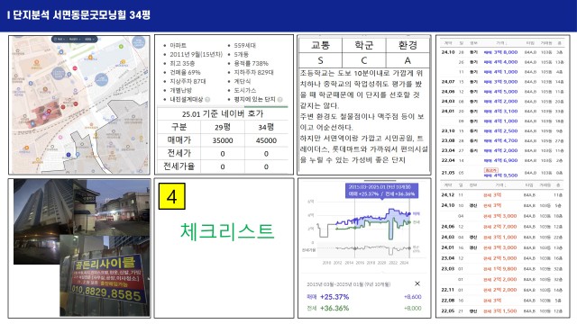Click the 최고 35층 bullet text
Screen dimensions: 577x324
(182, 63)
